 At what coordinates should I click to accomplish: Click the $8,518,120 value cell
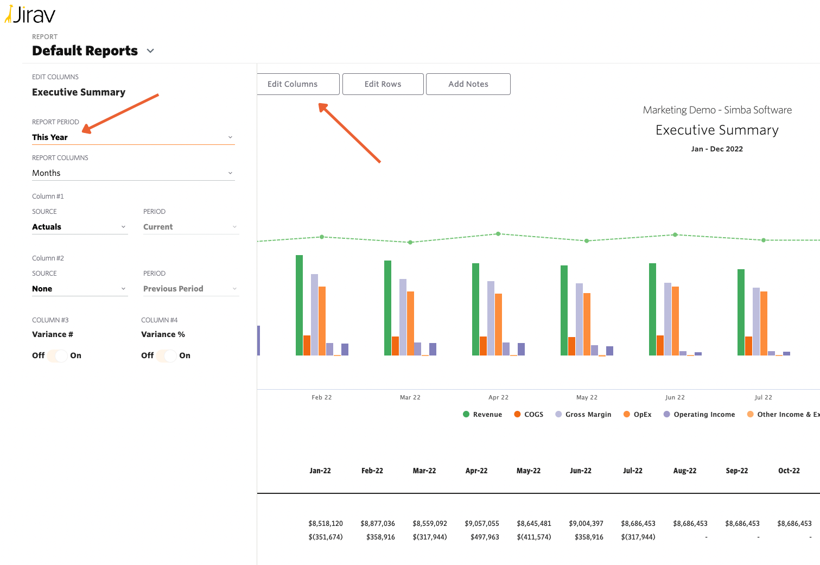coord(326,523)
